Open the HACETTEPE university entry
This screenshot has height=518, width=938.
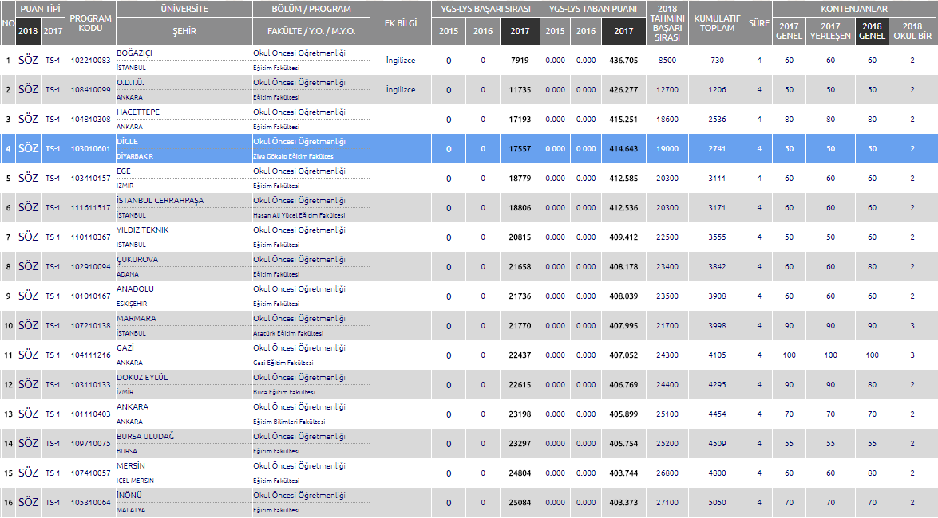(x=138, y=112)
